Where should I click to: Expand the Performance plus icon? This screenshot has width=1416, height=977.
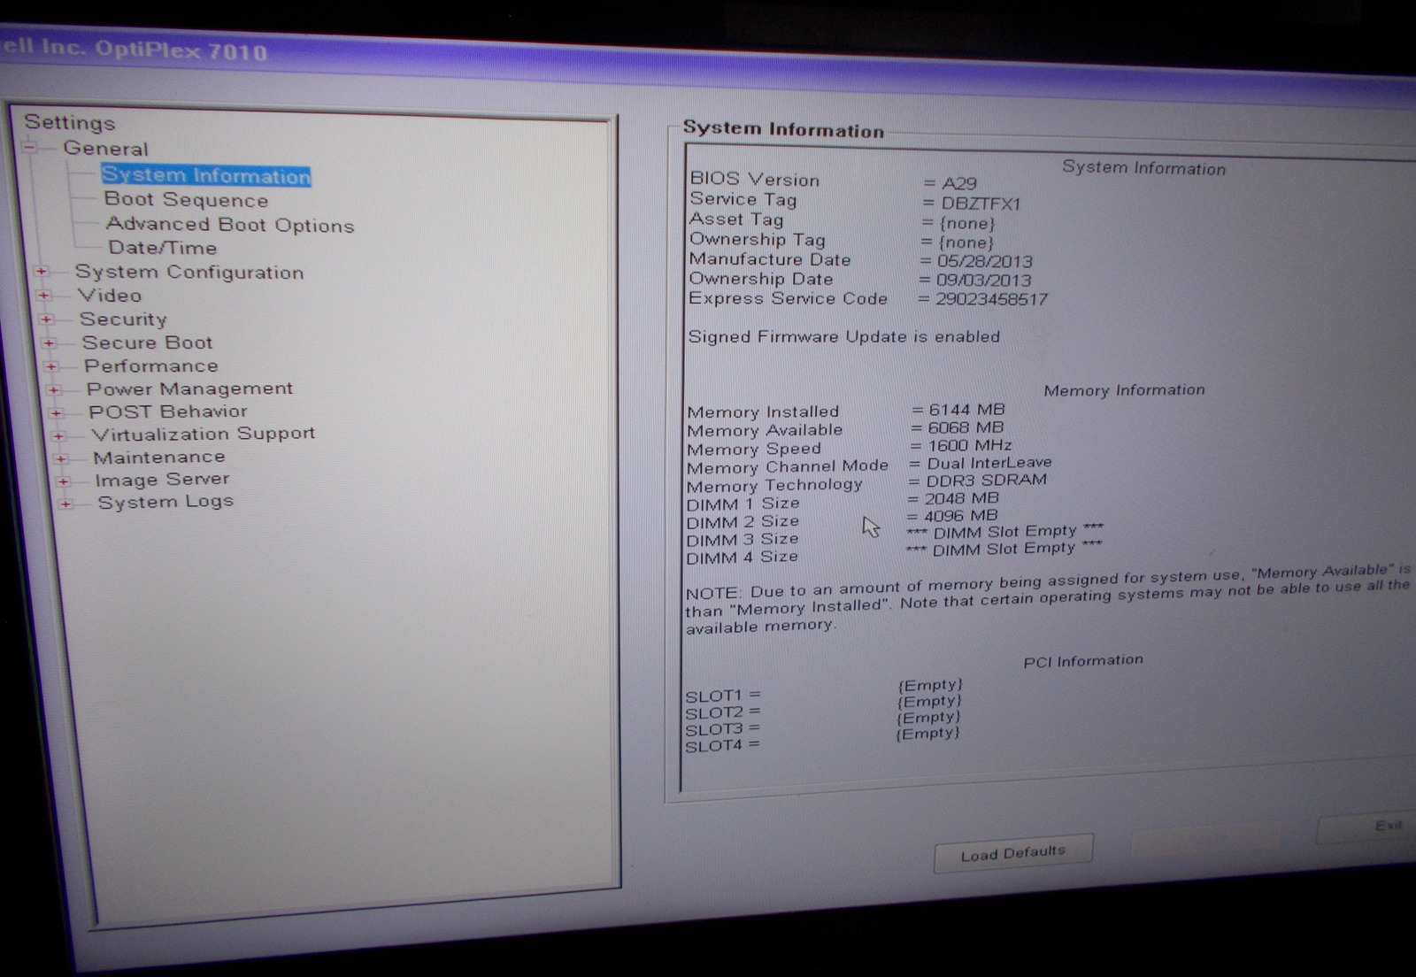click(51, 366)
